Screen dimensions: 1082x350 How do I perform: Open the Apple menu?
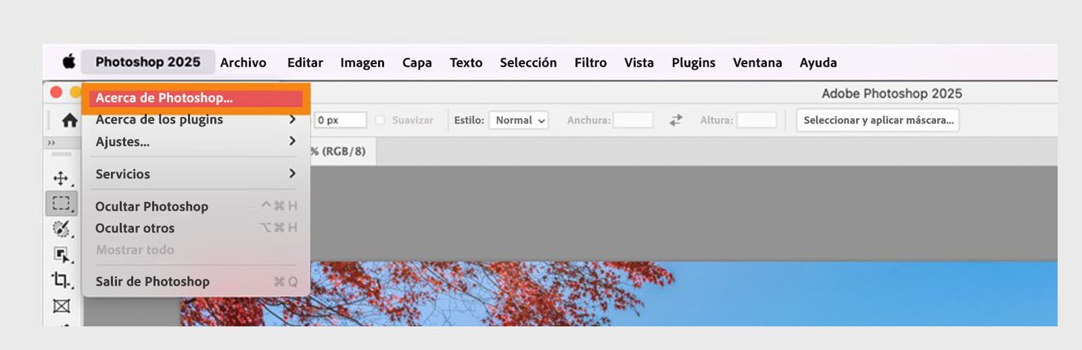[x=69, y=62]
